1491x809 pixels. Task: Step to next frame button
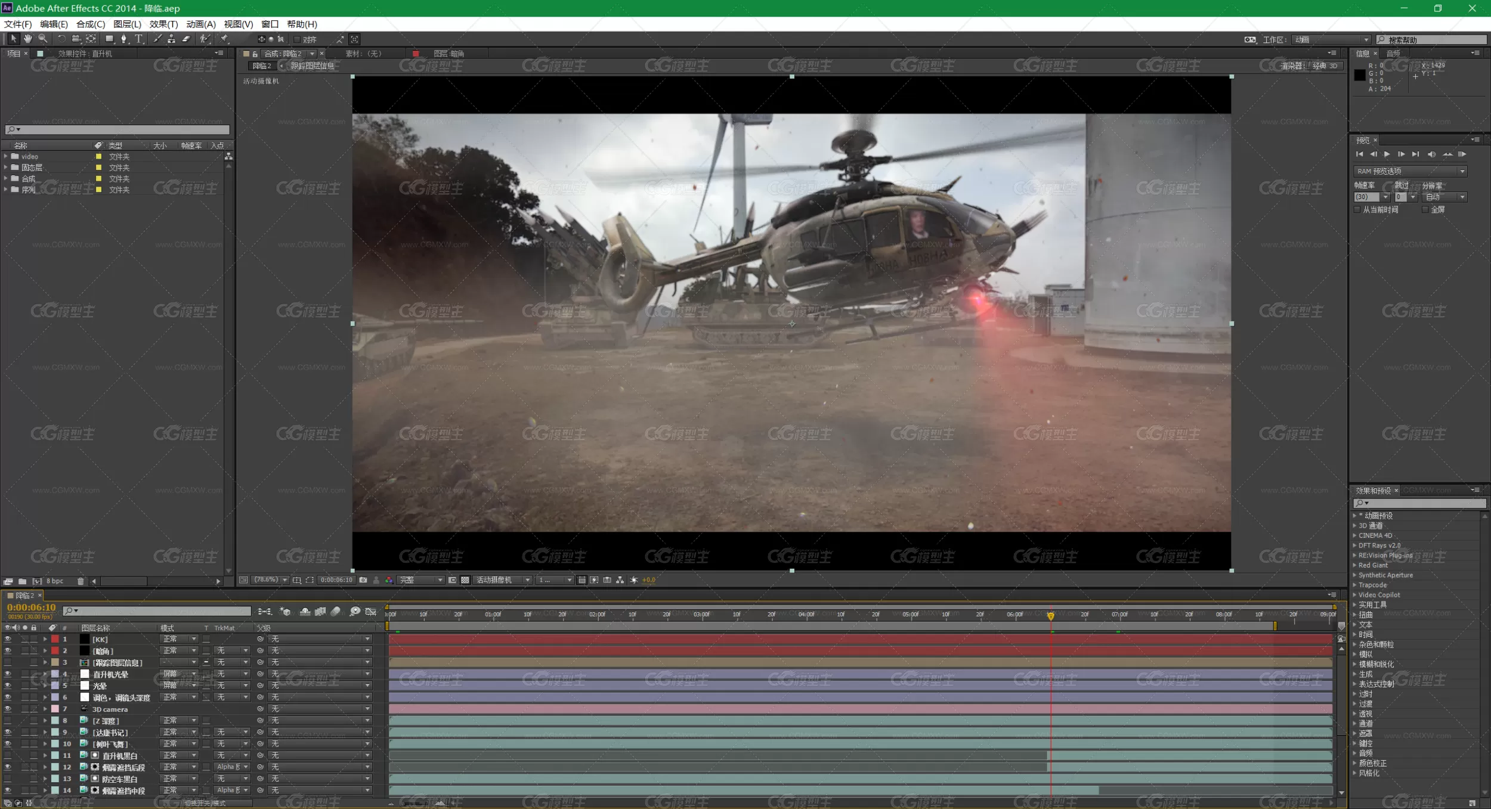click(1401, 154)
